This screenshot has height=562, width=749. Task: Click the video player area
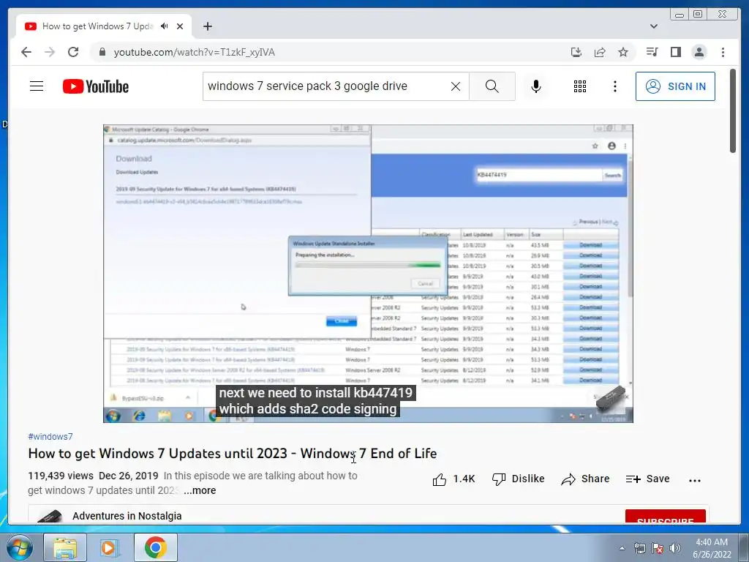[368, 274]
